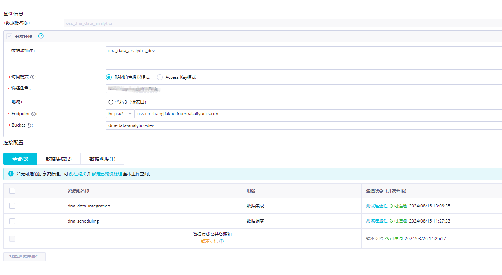Switch to the 全部(3) tab
The width and height of the screenshot is (502, 275).
[x=20, y=159]
